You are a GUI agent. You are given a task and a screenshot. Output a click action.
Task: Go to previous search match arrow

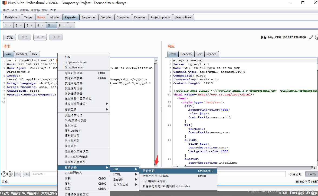point(18,174)
